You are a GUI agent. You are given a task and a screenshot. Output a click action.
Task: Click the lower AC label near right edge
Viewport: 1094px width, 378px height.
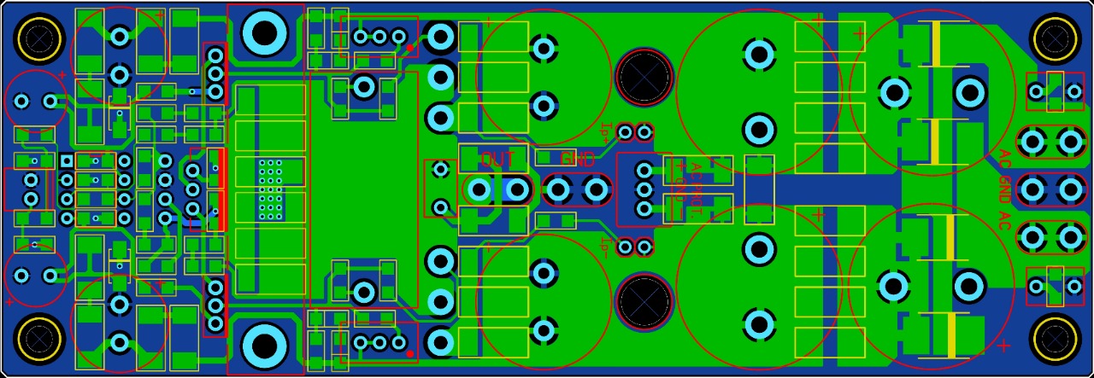(1004, 223)
